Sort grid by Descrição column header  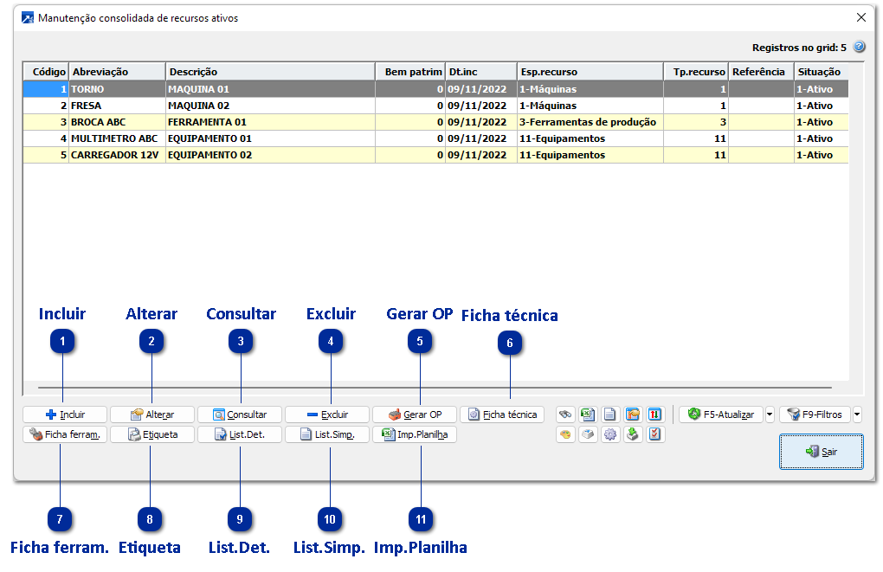269,72
